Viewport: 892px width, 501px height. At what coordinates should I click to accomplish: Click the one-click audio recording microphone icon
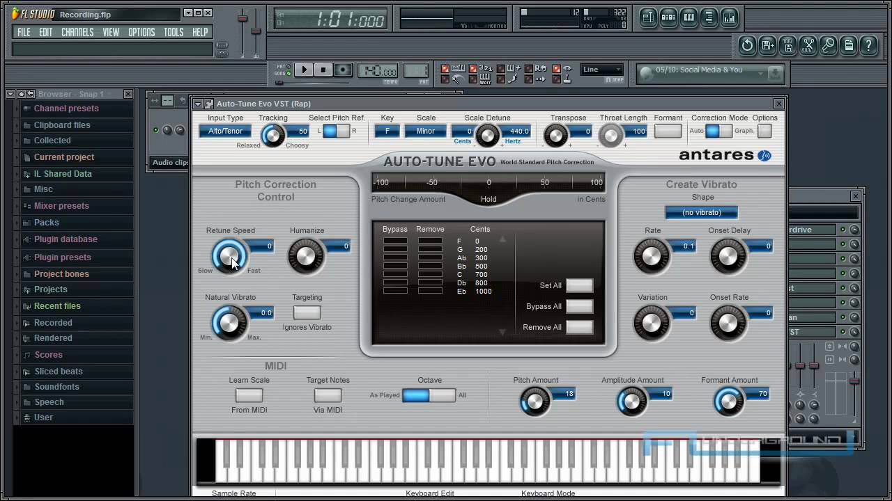[829, 45]
